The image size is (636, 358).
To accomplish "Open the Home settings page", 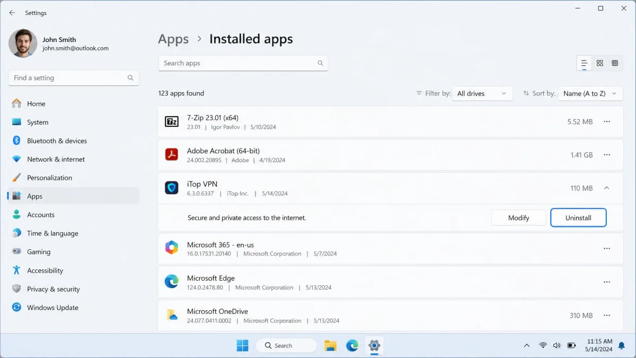I will click(x=74, y=103).
